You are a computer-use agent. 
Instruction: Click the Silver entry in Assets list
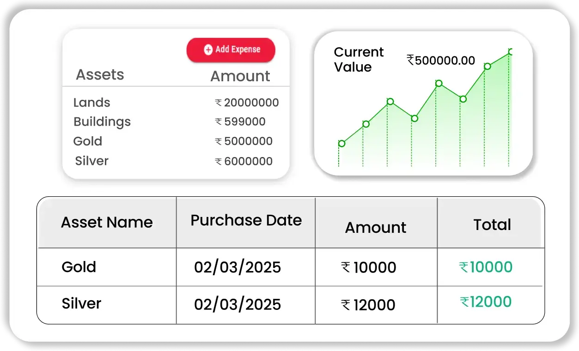pyautogui.click(x=92, y=161)
